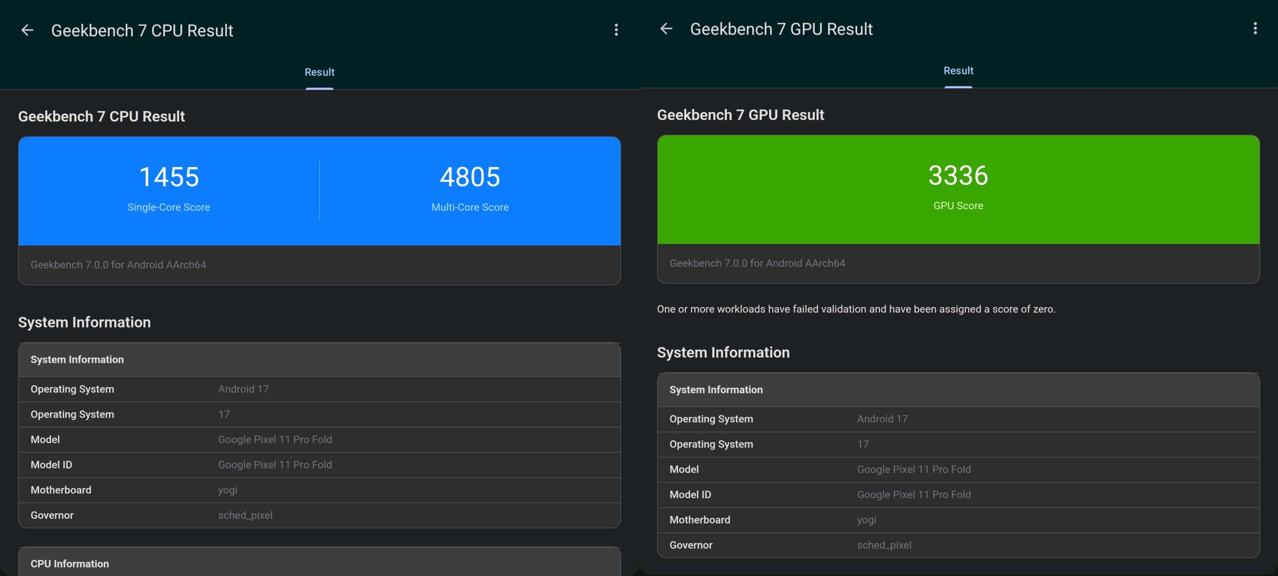Viewport: 1278px width, 576px height.
Task: Click the CPU Information section header
Action: 319,563
